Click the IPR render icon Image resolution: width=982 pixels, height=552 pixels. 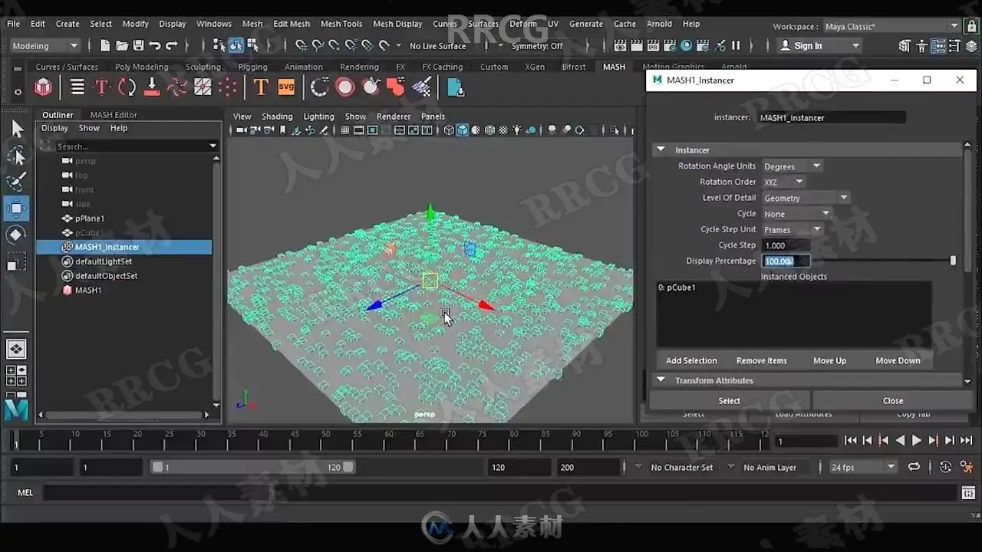[x=654, y=45]
